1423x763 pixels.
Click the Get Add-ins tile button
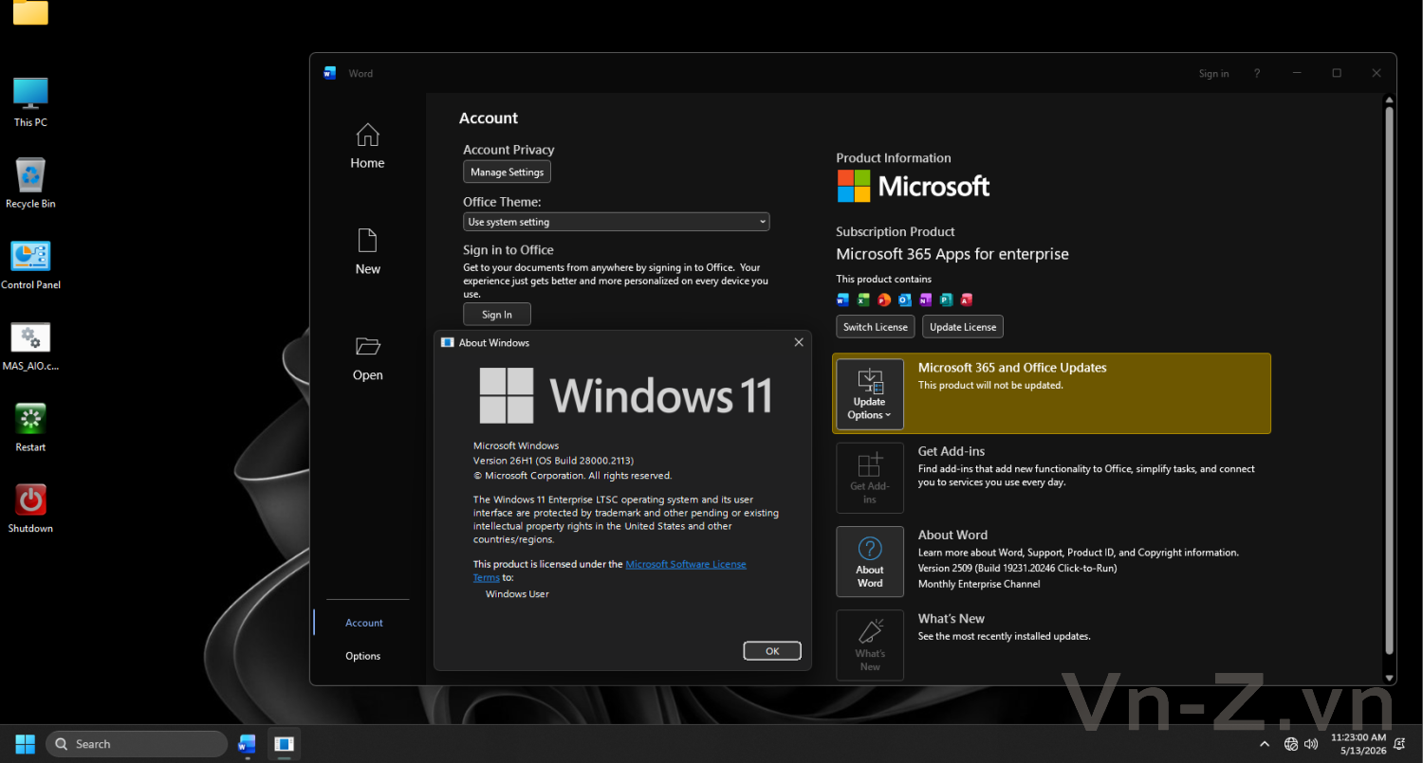870,479
